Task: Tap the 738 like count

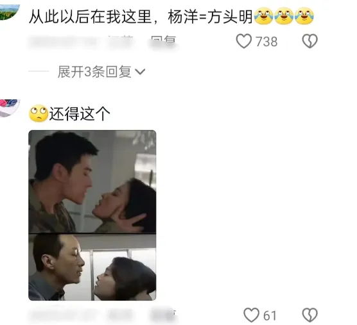Action: (266, 42)
